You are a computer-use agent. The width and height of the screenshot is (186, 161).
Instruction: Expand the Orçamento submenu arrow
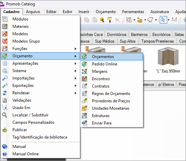pos(76,56)
